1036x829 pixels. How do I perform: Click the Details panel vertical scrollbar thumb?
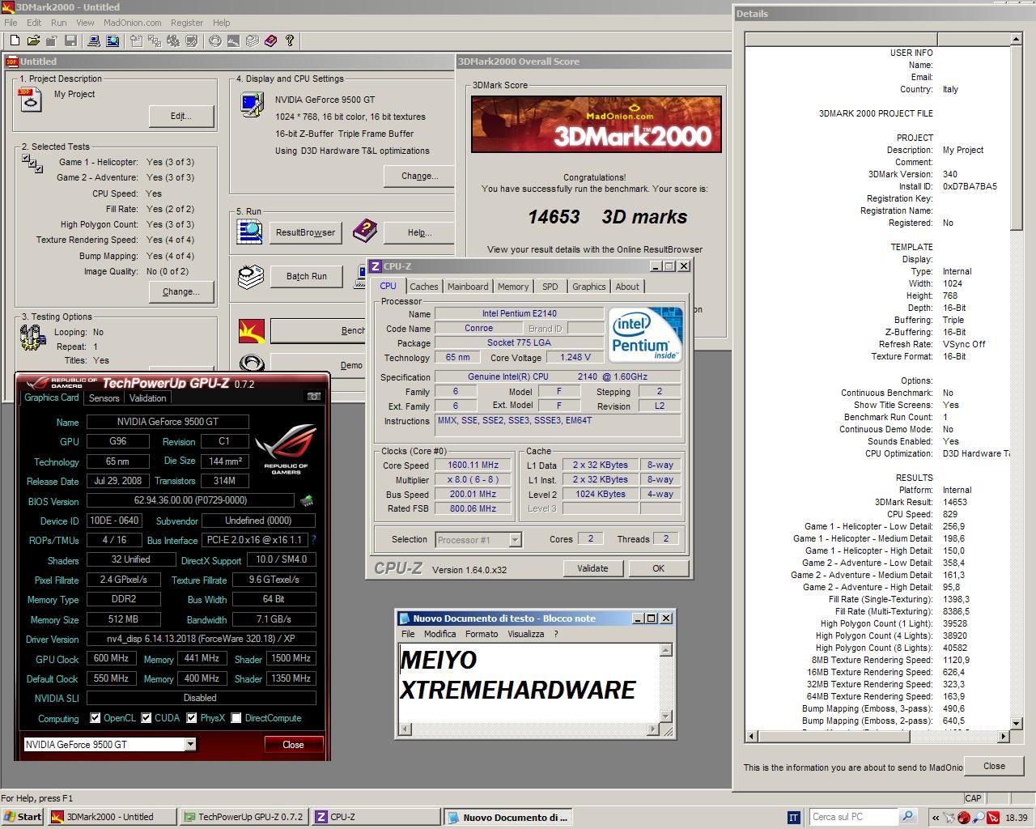[x=1017, y=138]
